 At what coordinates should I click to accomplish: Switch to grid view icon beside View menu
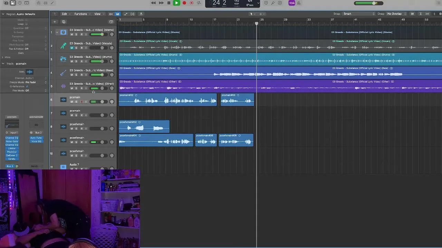click(x=111, y=14)
